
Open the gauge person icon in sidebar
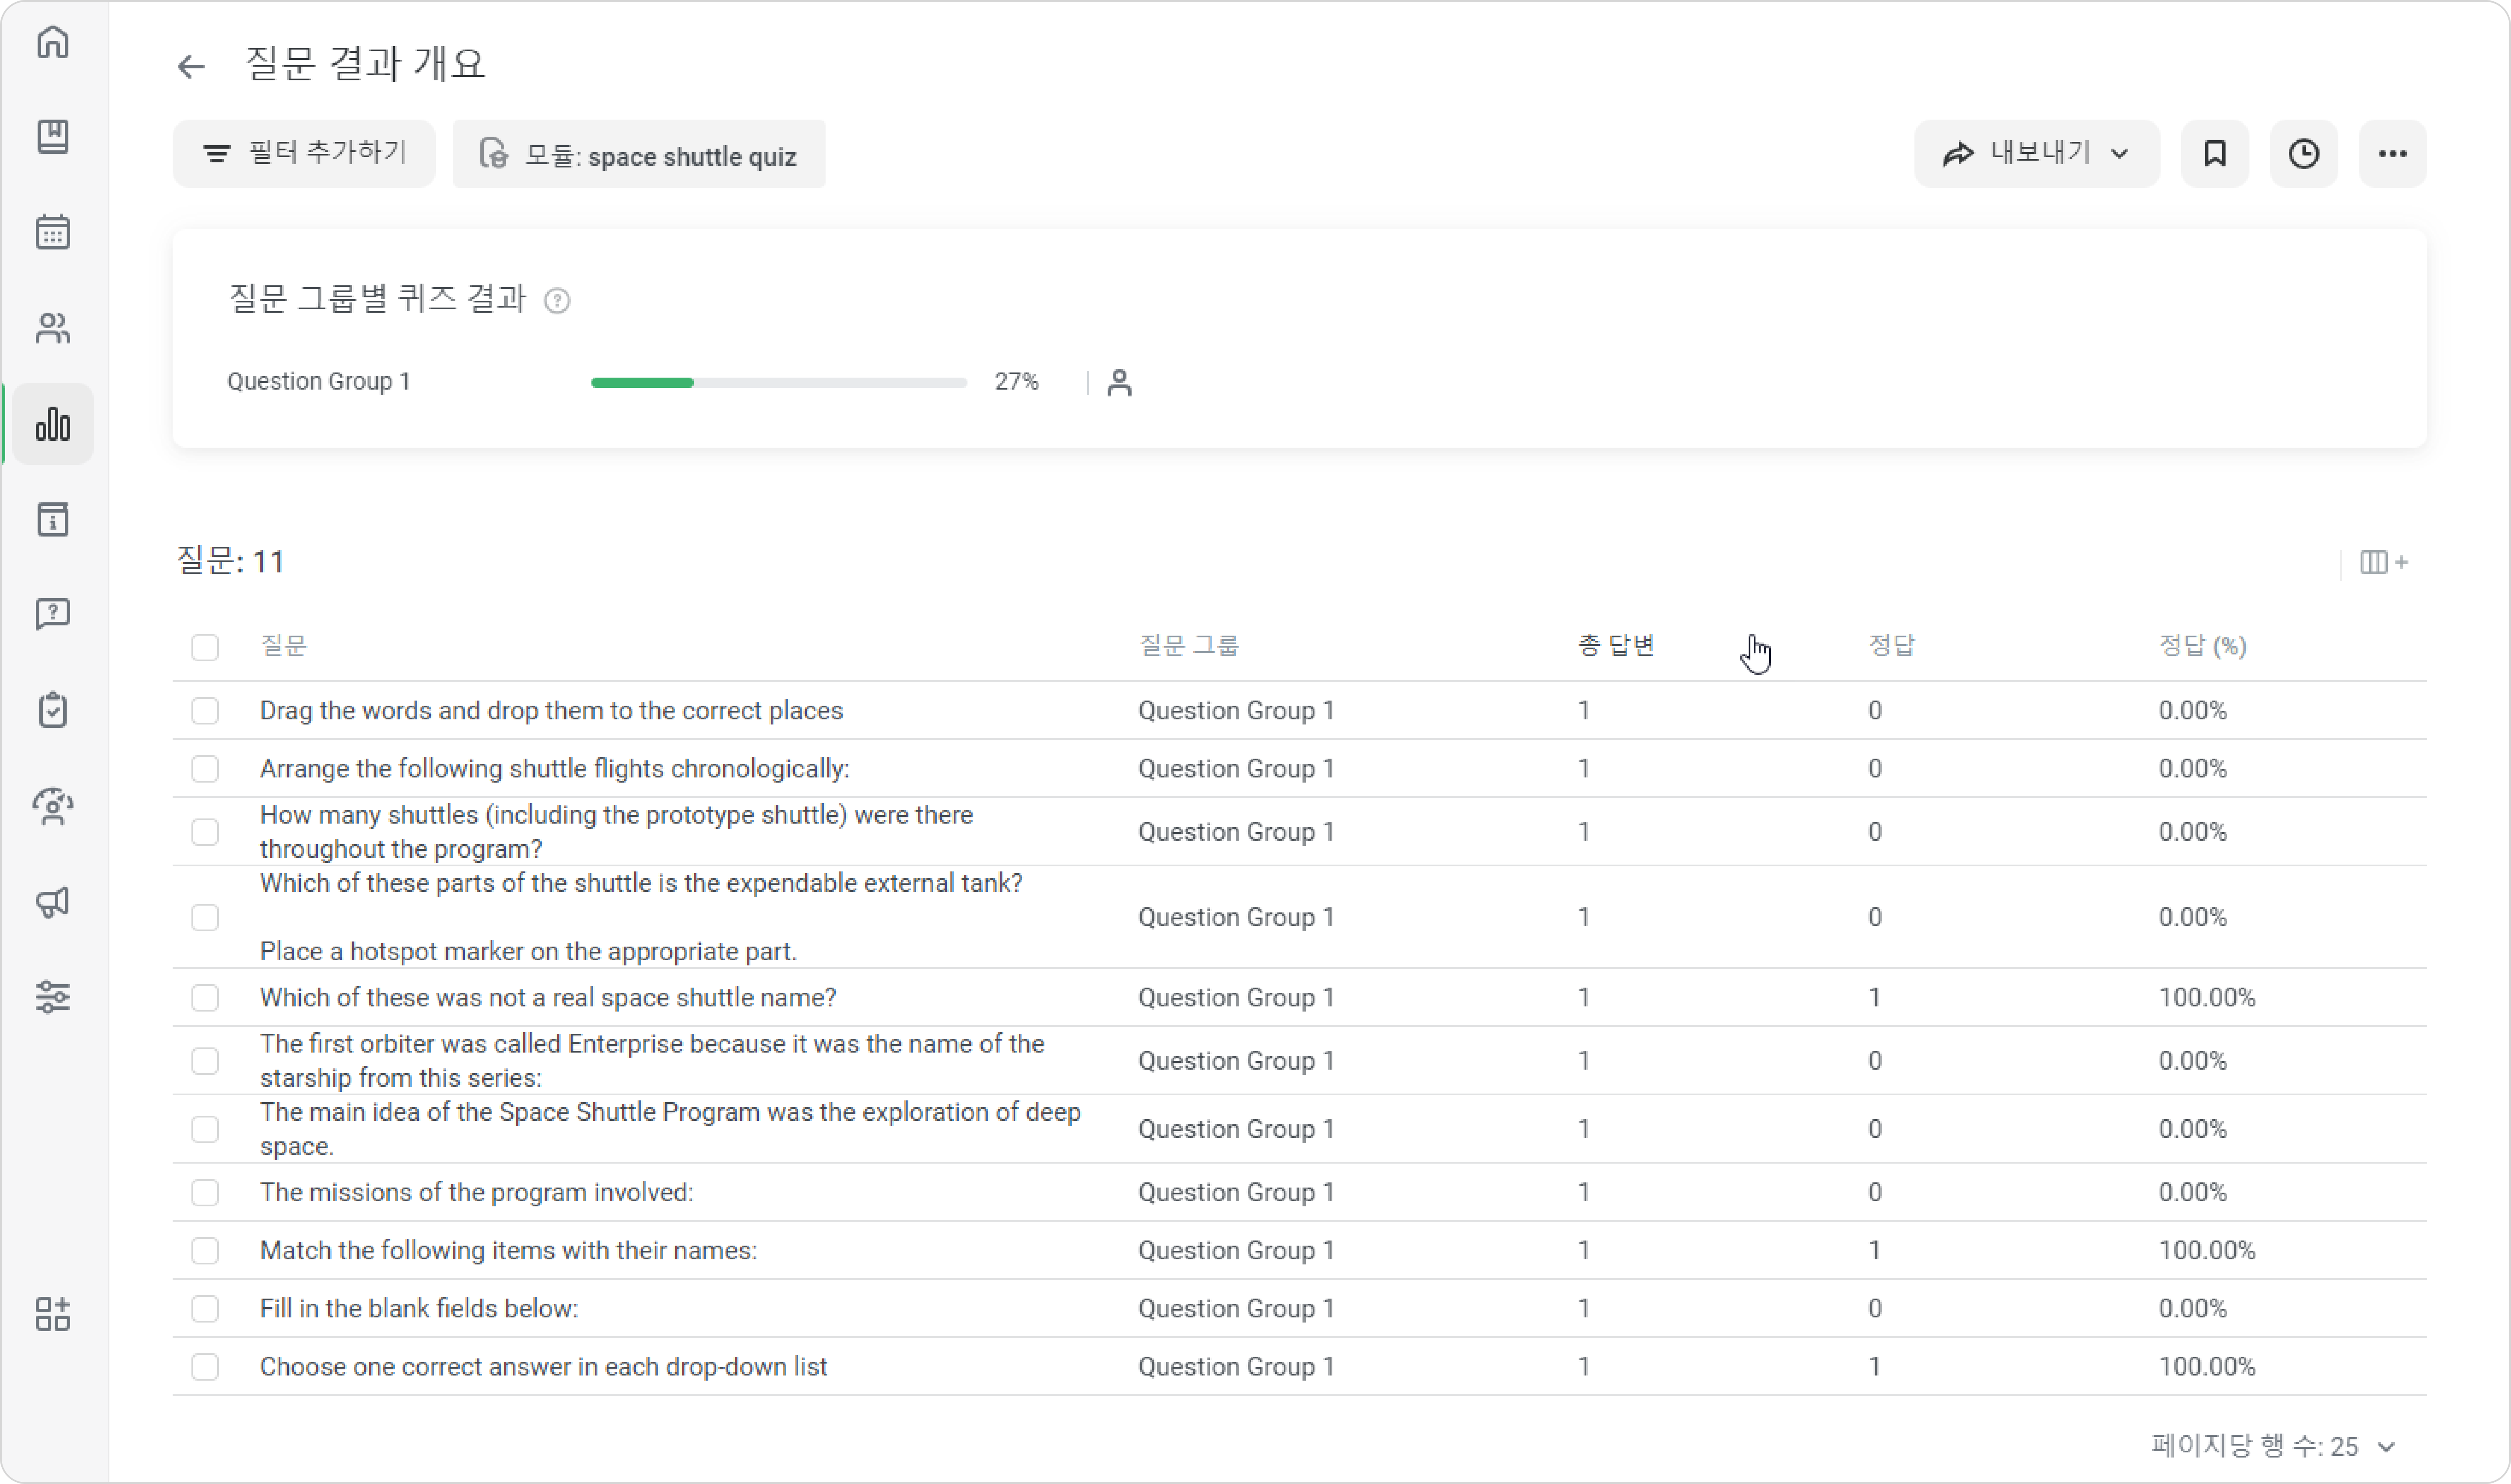53,806
